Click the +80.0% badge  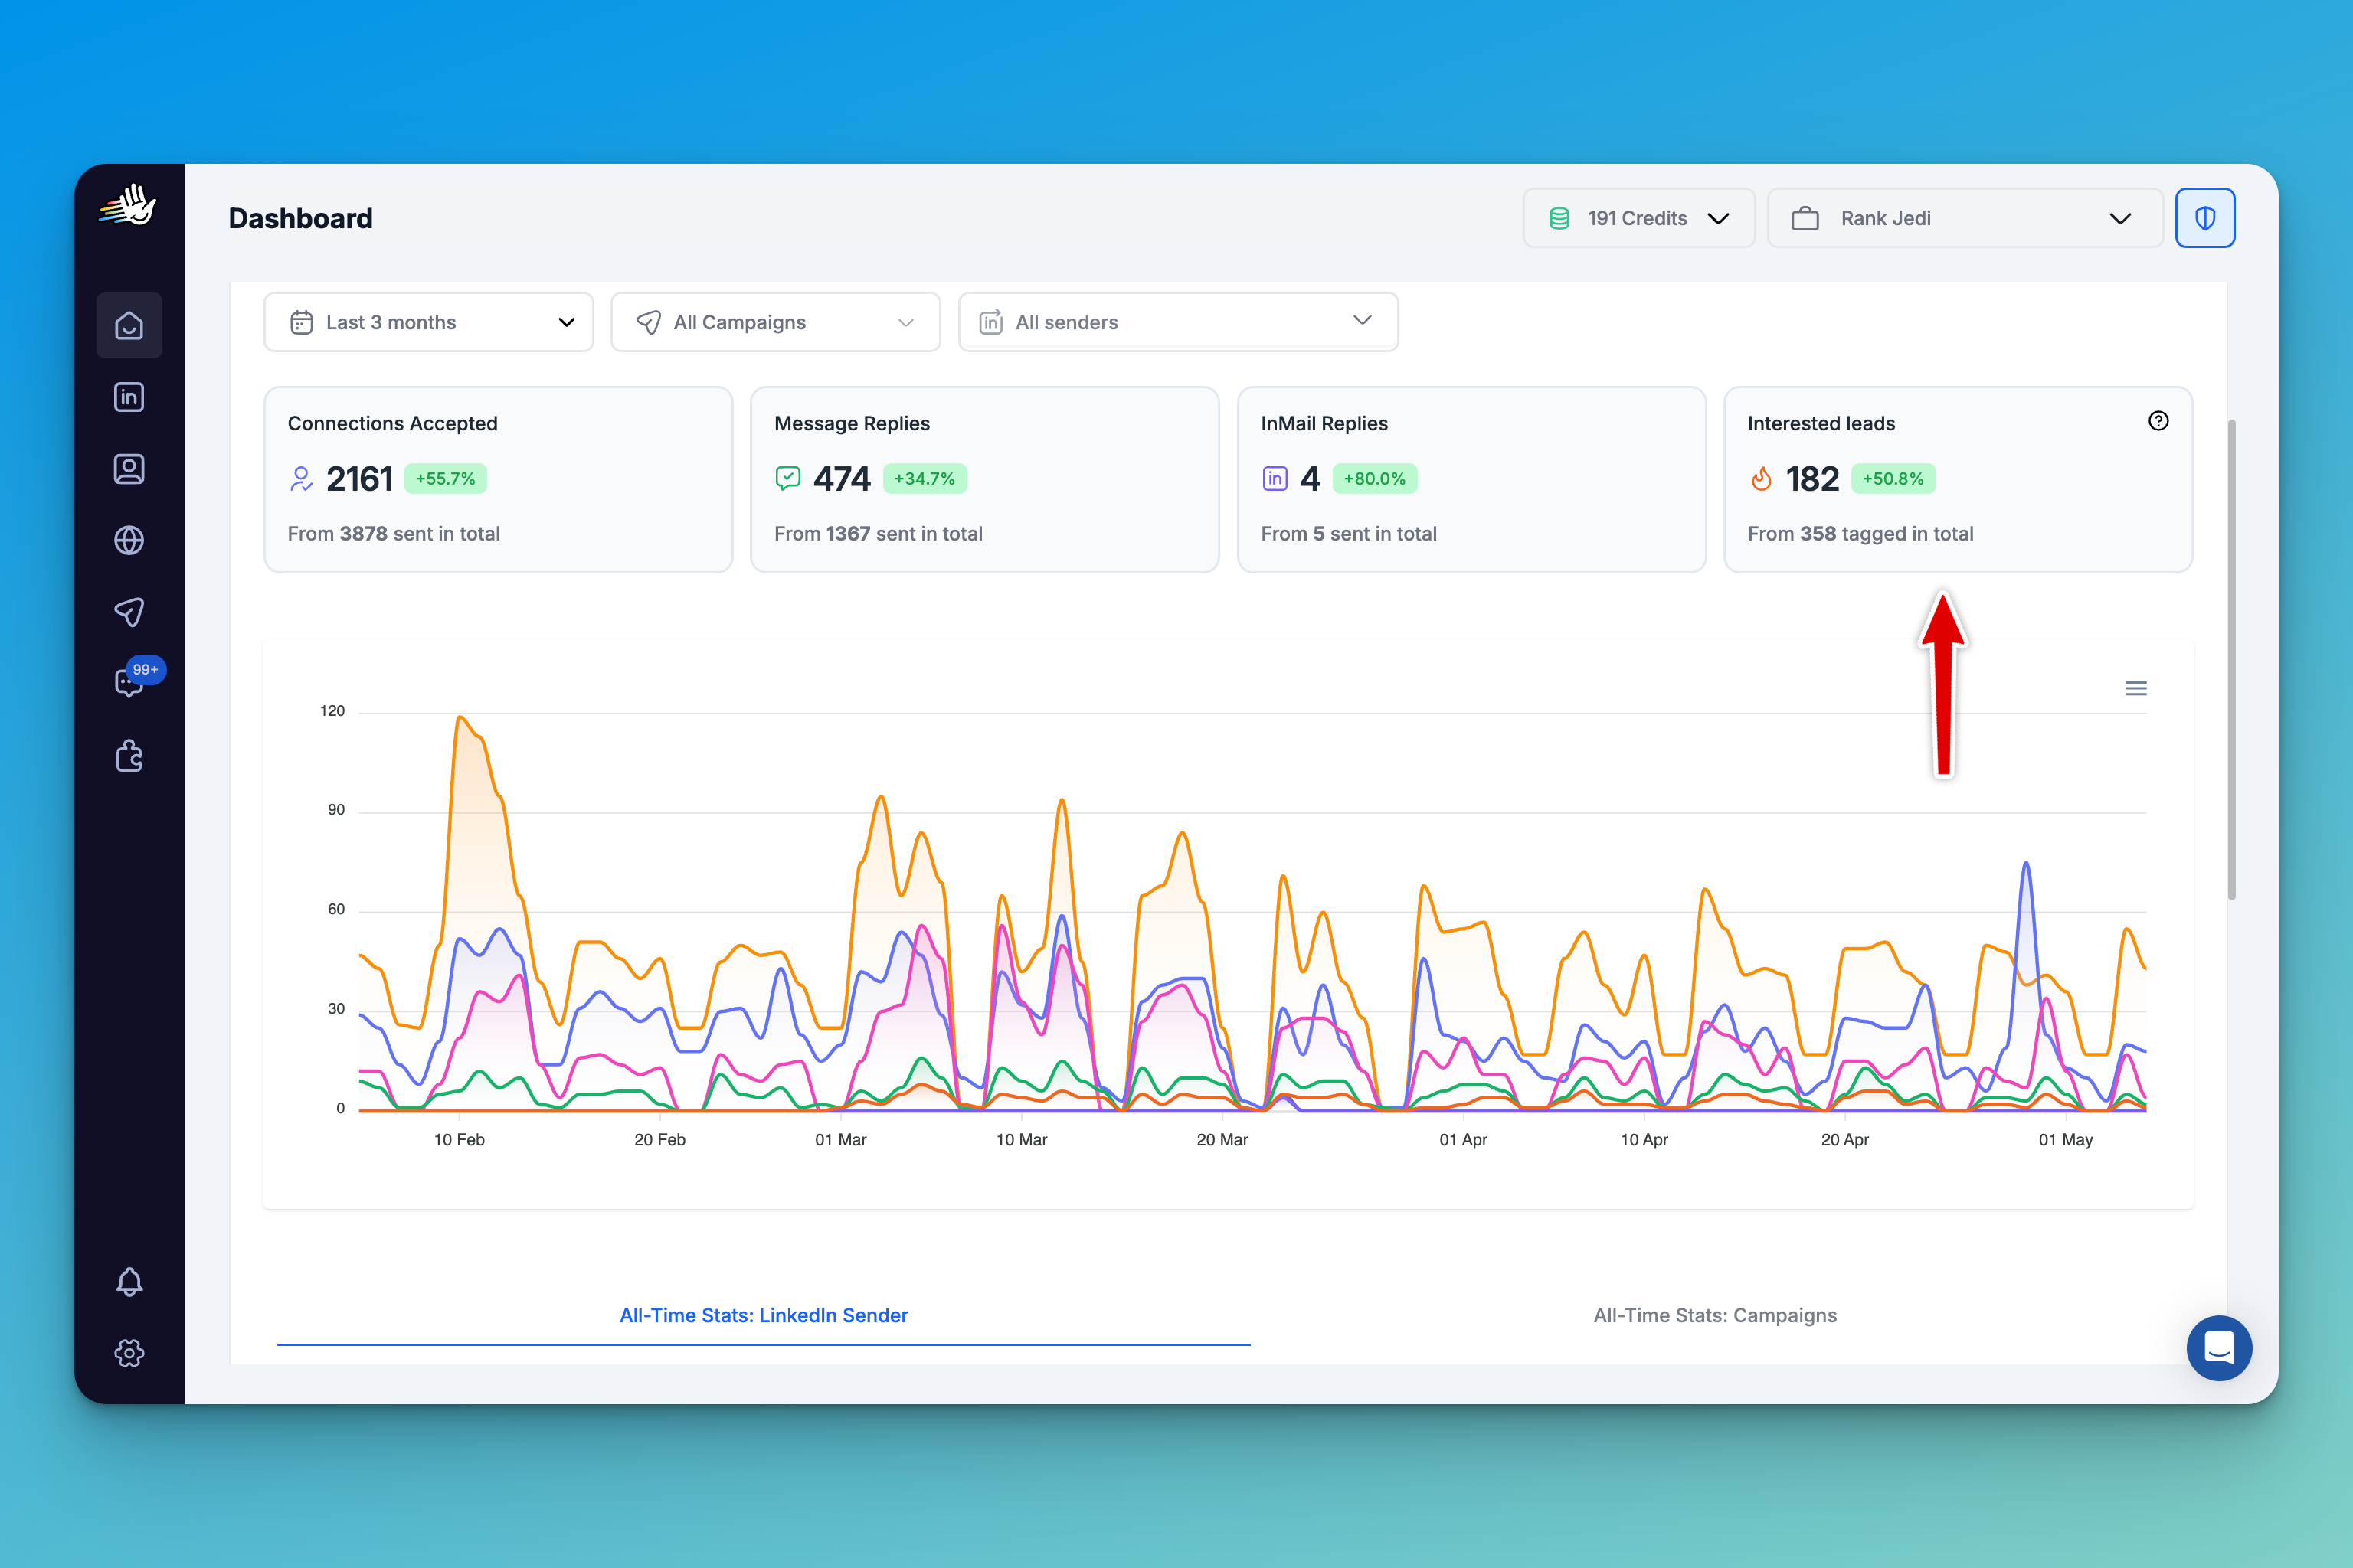click(1375, 479)
